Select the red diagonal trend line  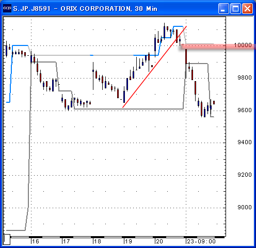pyautogui.click(x=154, y=67)
